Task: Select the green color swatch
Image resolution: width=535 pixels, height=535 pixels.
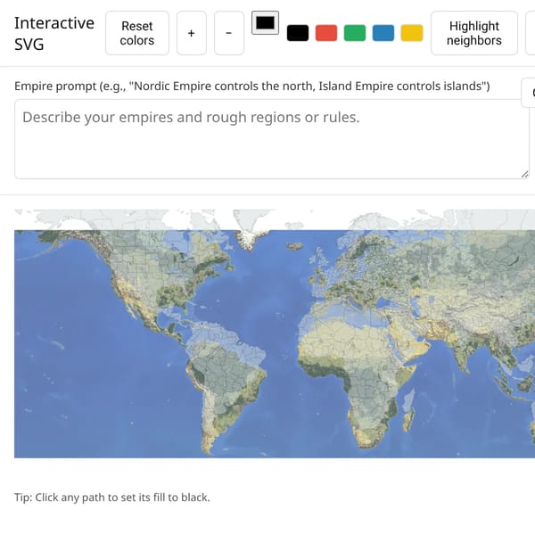Action: (355, 33)
